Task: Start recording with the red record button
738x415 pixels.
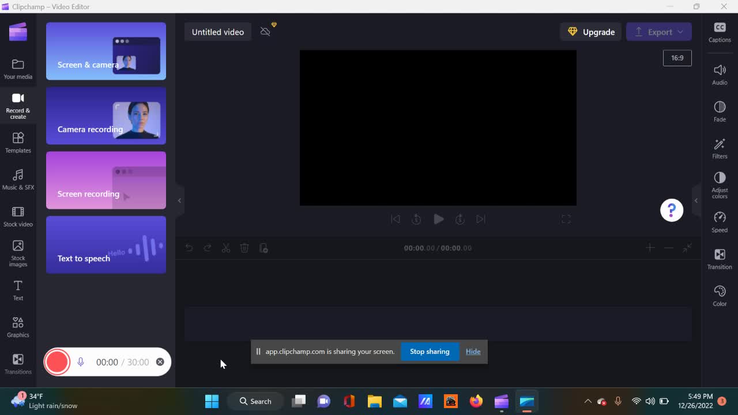Action: [x=57, y=362]
